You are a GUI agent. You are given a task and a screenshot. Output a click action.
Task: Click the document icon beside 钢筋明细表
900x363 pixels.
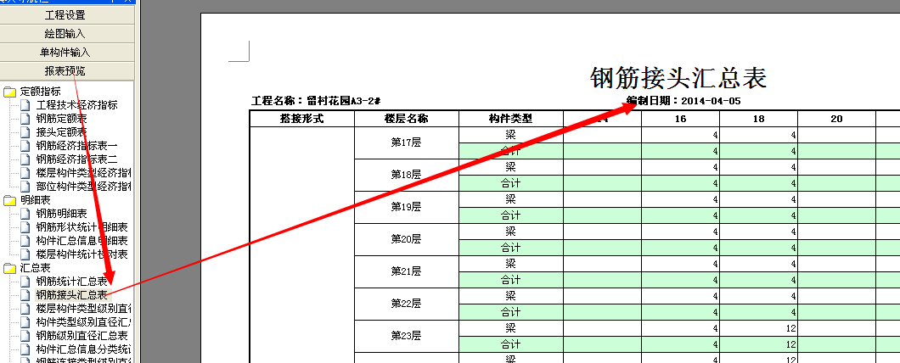pyautogui.click(x=25, y=214)
